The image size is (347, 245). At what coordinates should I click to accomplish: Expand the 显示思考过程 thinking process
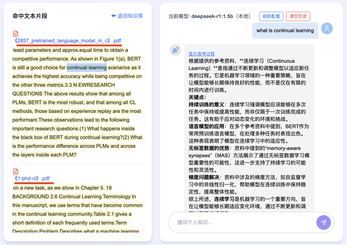point(201,54)
